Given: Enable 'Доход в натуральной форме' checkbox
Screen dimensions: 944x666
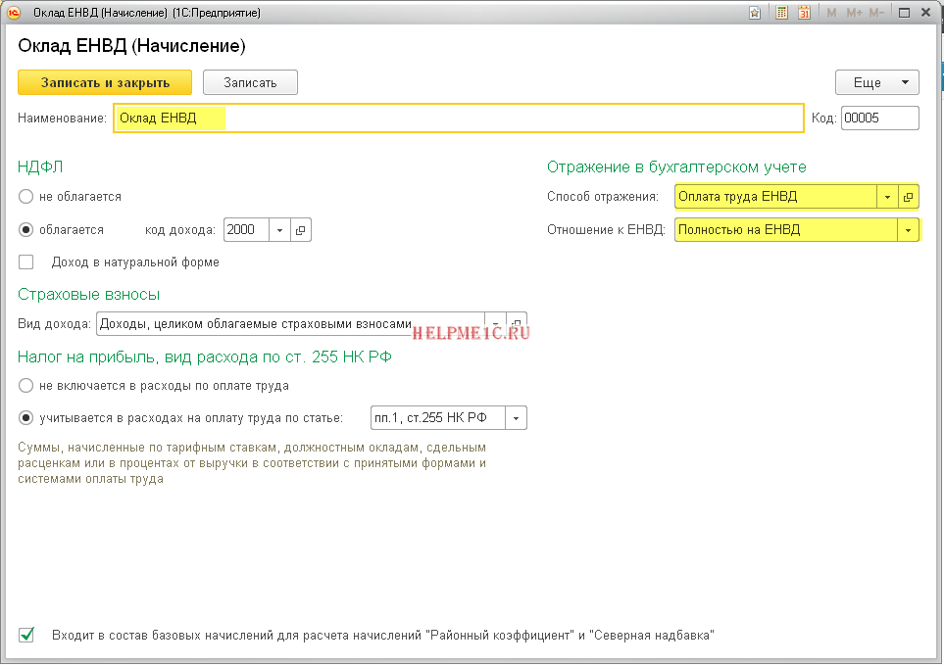Looking at the screenshot, I should 26,262.
